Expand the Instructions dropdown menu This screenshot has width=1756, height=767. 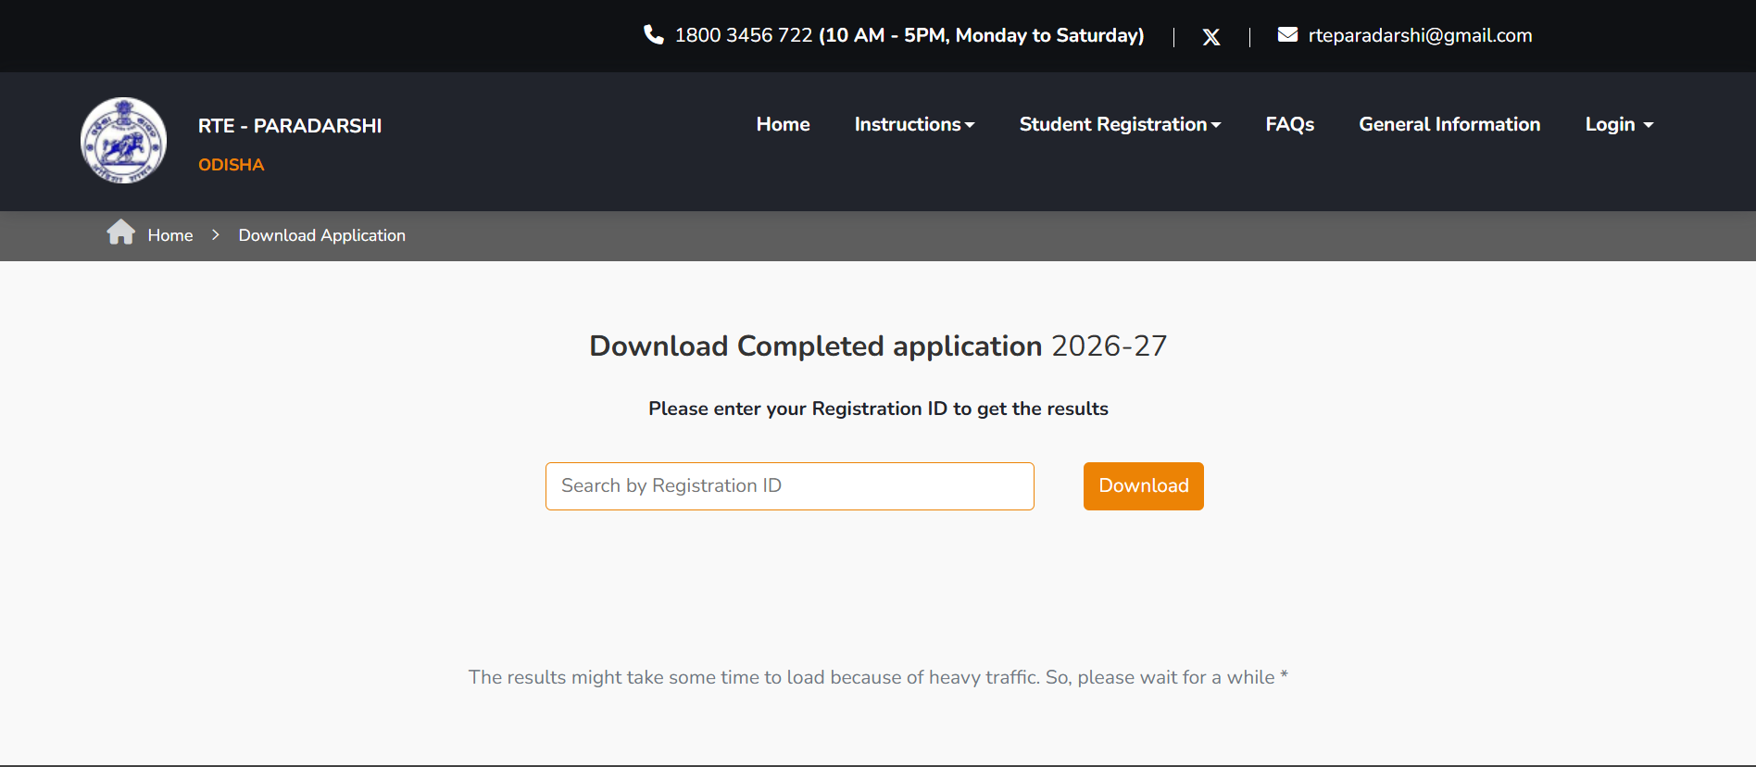point(913,124)
